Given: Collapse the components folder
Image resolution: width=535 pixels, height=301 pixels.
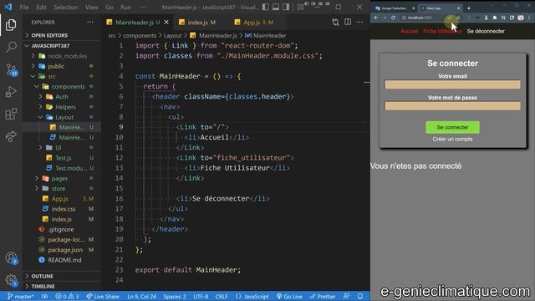Looking at the screenshot, I should click(68, 86).
